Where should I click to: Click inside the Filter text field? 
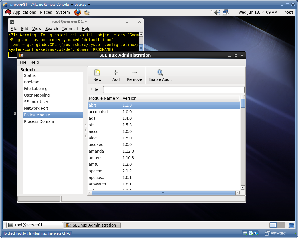[x=174, y=90]
